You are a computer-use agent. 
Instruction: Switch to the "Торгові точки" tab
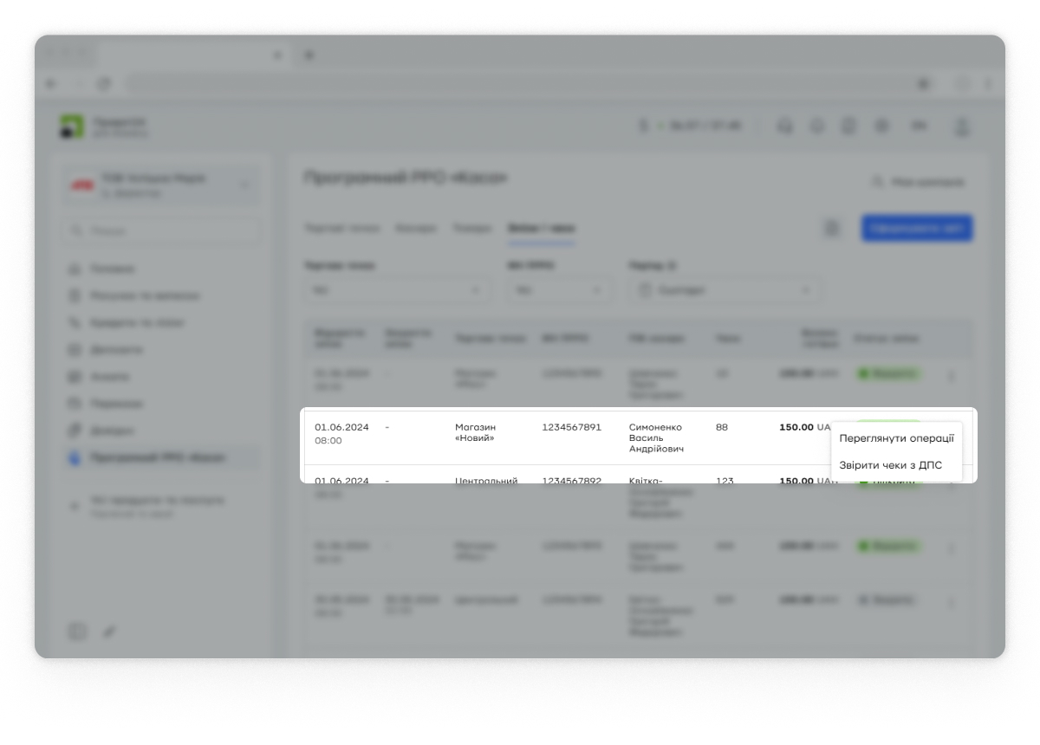pos(342,229)
